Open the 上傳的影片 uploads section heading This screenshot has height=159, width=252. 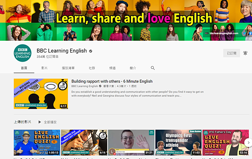[23, 122]
